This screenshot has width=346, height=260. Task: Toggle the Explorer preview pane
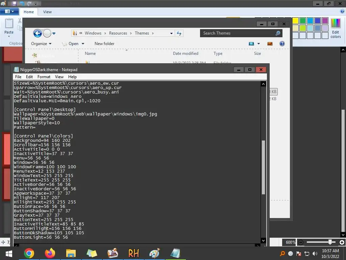pyautogui.click(x=270, y=44)
